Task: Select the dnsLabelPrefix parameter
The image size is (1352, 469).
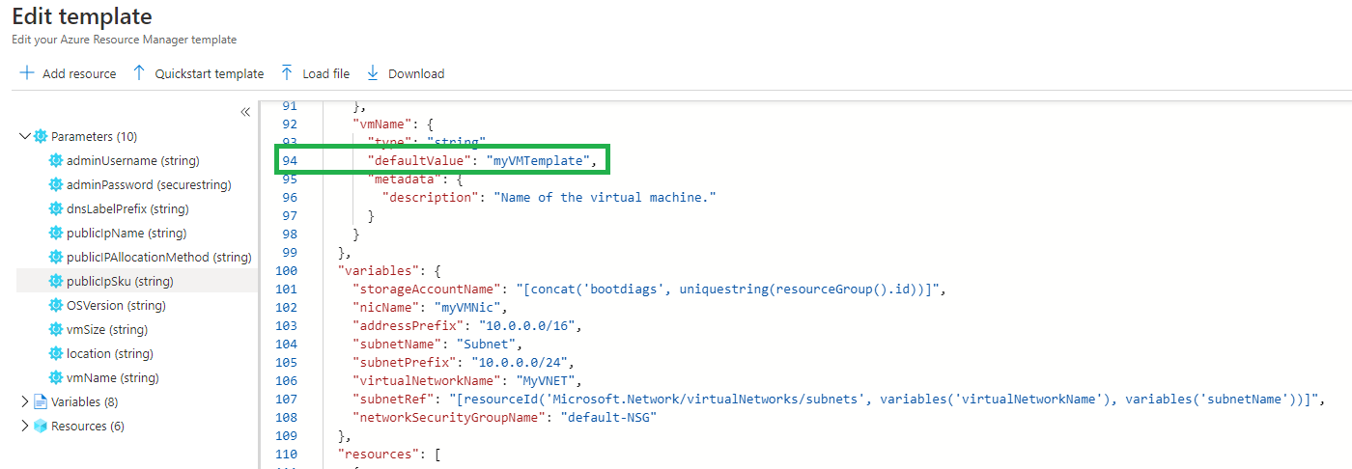Action: pos(127,209)
